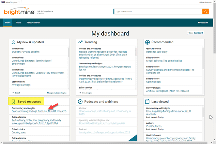Click the teal corner tab in Podcasts panel
The height and width of the screenshot is (144, 216).
pos(133,138)
